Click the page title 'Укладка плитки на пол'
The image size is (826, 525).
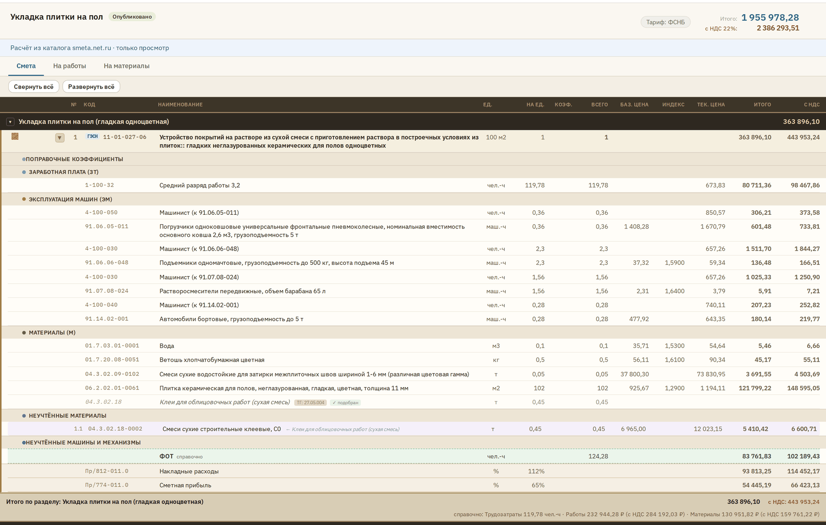pos(56,17)
